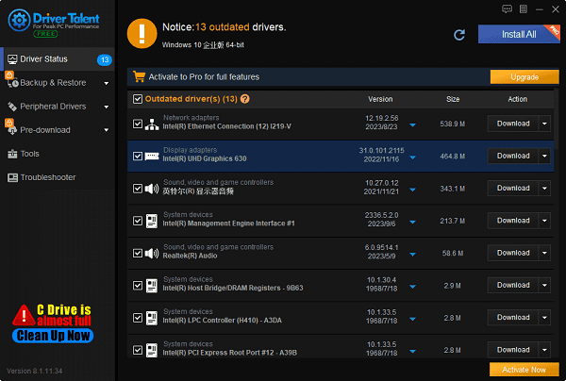The width and height of the screenshot is (566, 381).
Task: Open Download options arrow for UHD Graphics 630
Action: (544, 157)
